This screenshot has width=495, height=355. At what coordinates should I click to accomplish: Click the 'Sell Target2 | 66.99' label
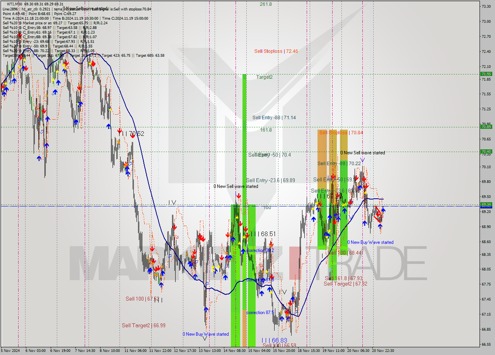pyautogui.click(x=143, y=325)
